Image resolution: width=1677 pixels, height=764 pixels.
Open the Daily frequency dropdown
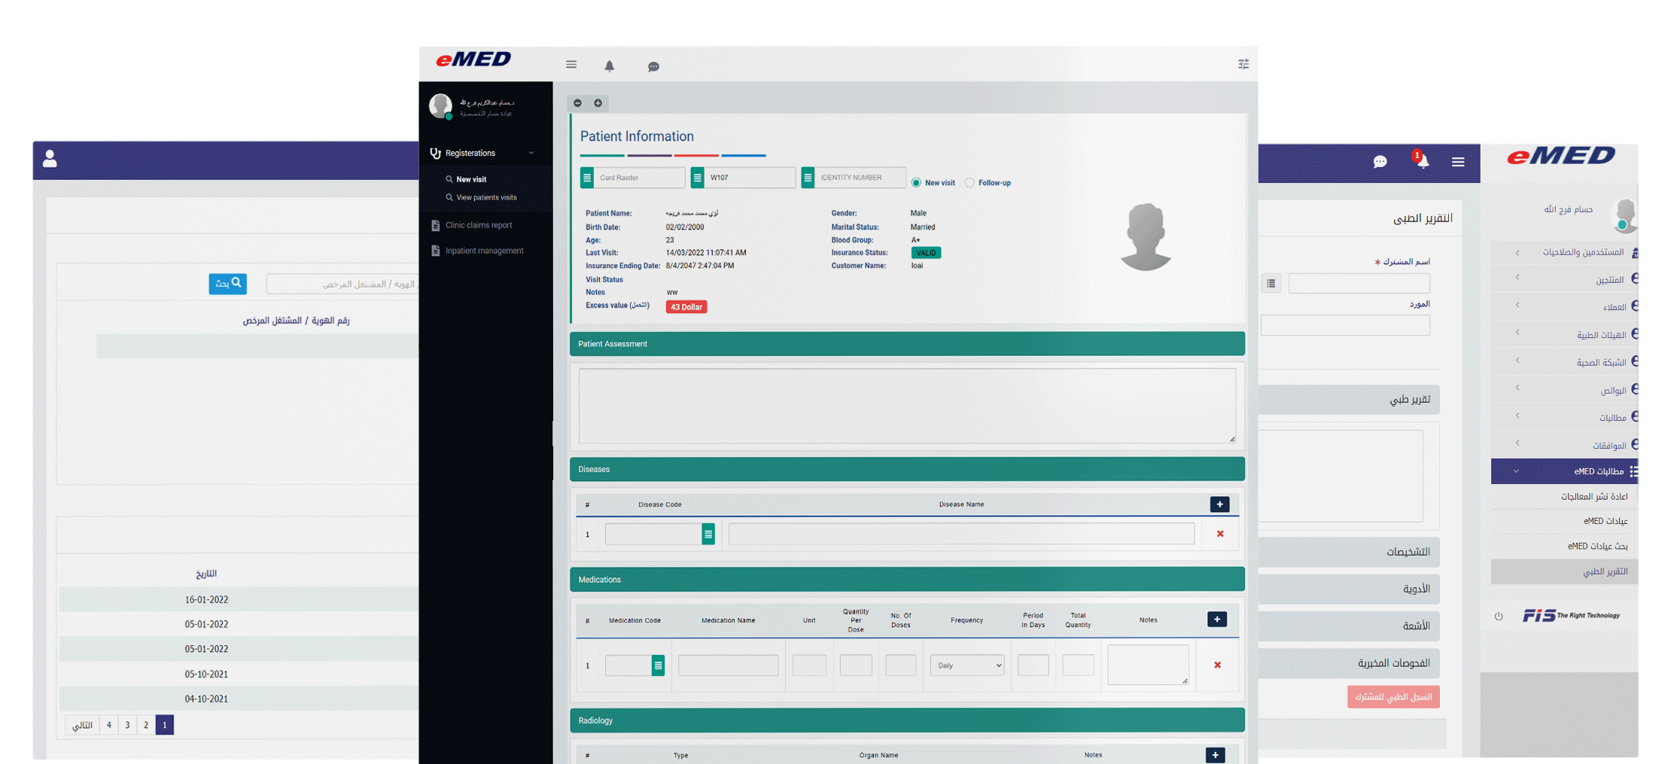point(966,665)
